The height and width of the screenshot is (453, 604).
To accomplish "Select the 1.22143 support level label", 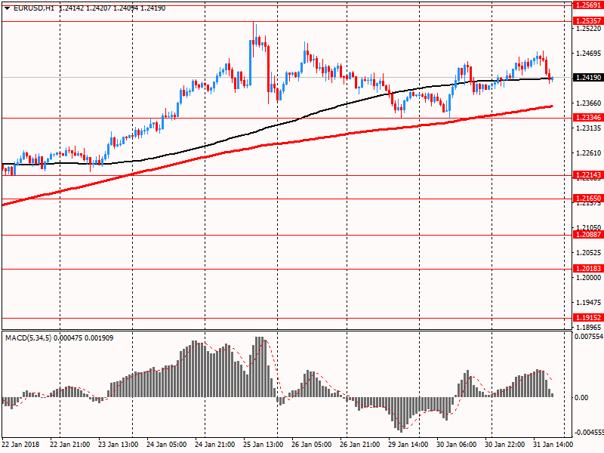I will point(588,175).
